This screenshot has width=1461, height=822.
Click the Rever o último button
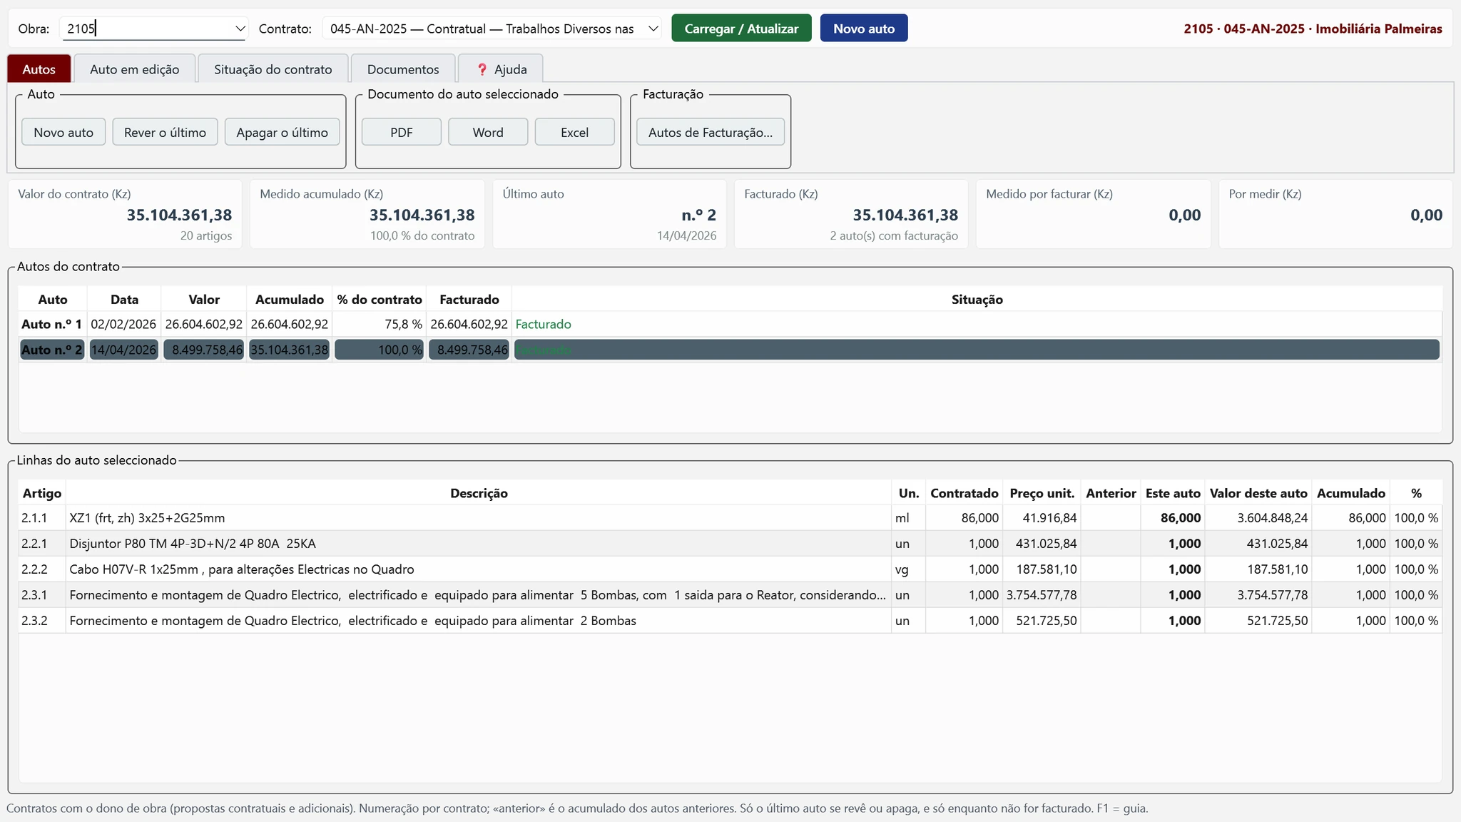165,132
